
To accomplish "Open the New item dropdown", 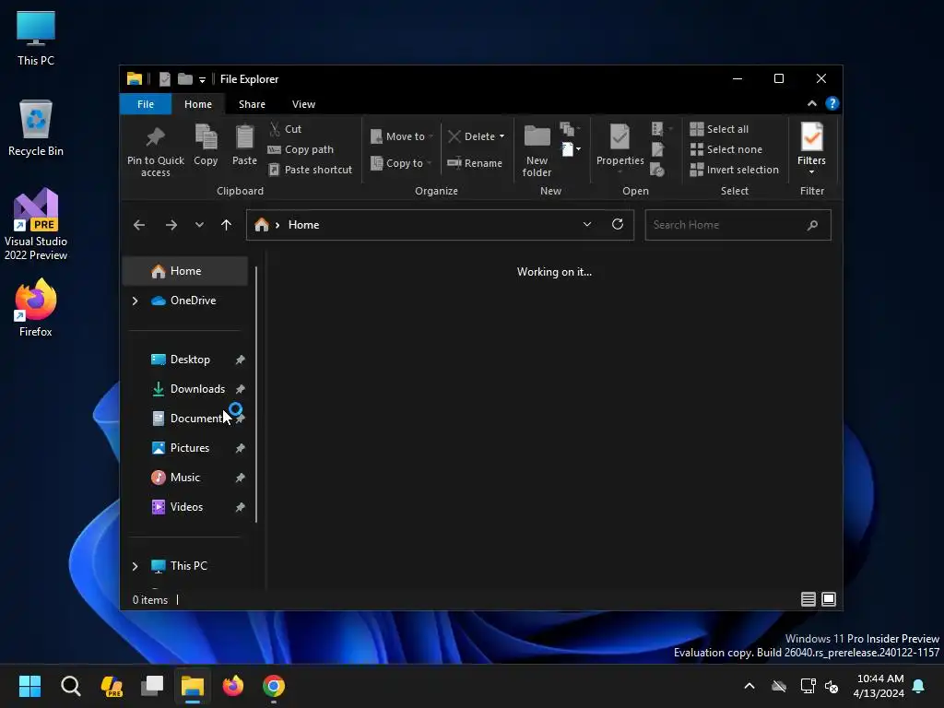I will [572, 149].
